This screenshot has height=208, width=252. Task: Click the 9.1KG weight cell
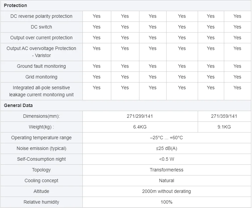pos(224,127)
